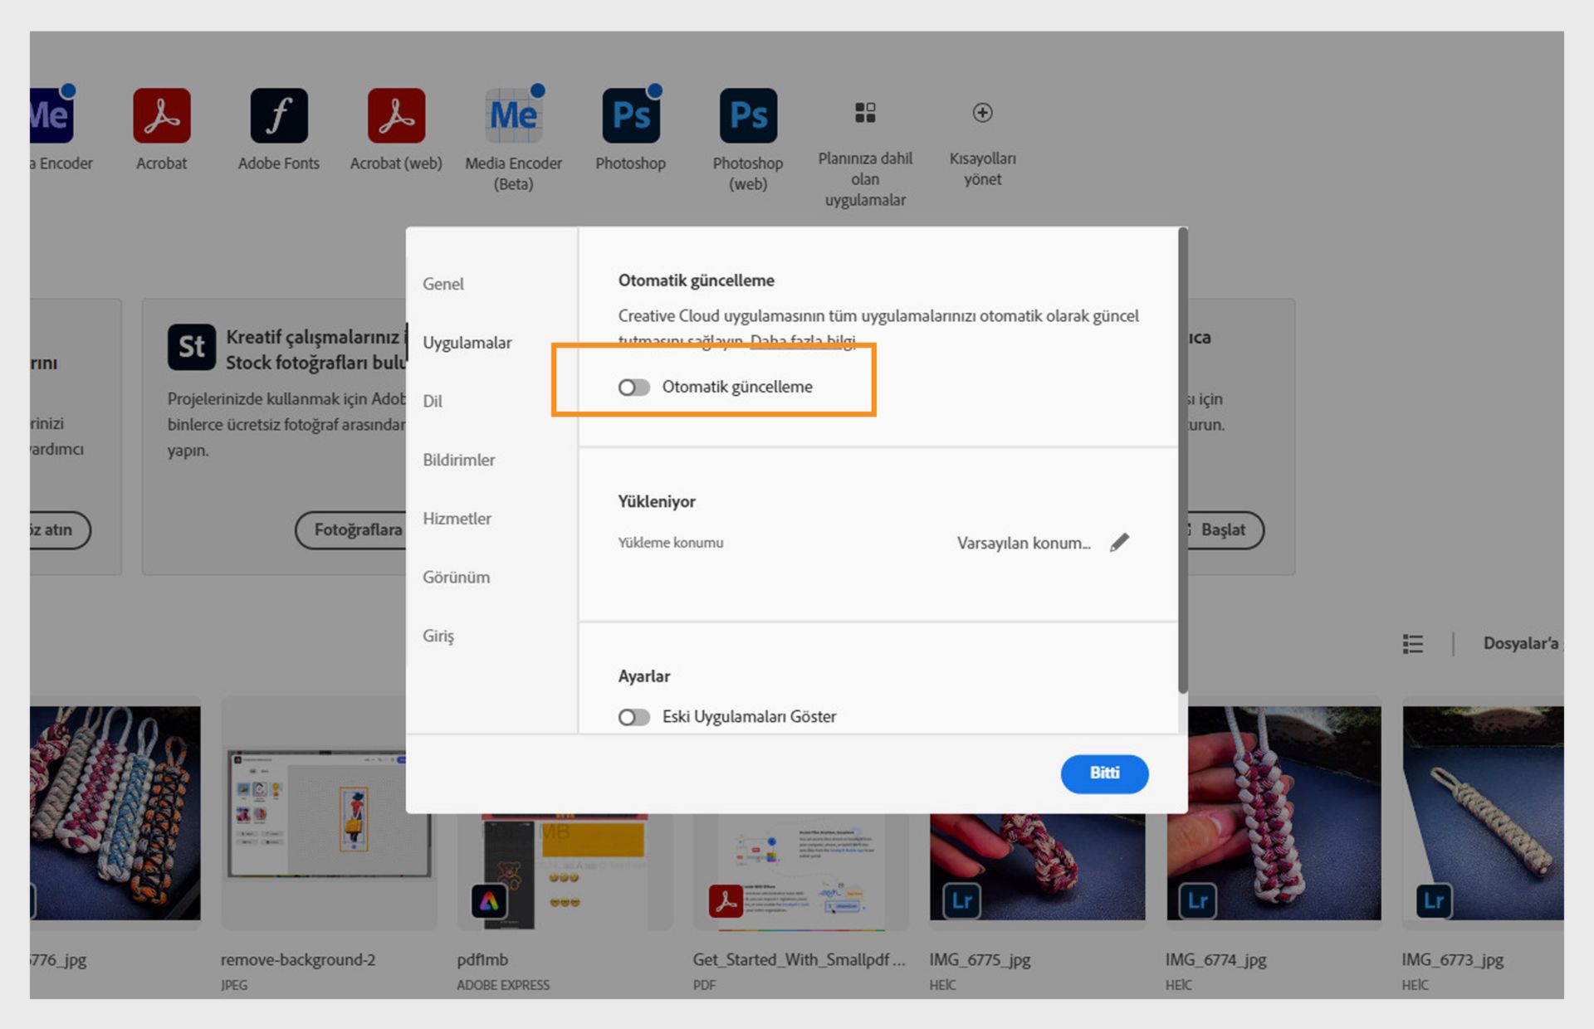
Task: Click the settings dialog vertical scrollbar
Action: pos(1182,461)
